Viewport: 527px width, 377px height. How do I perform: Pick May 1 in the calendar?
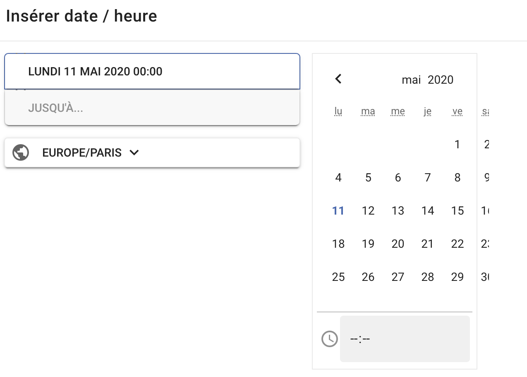point(457,144)
